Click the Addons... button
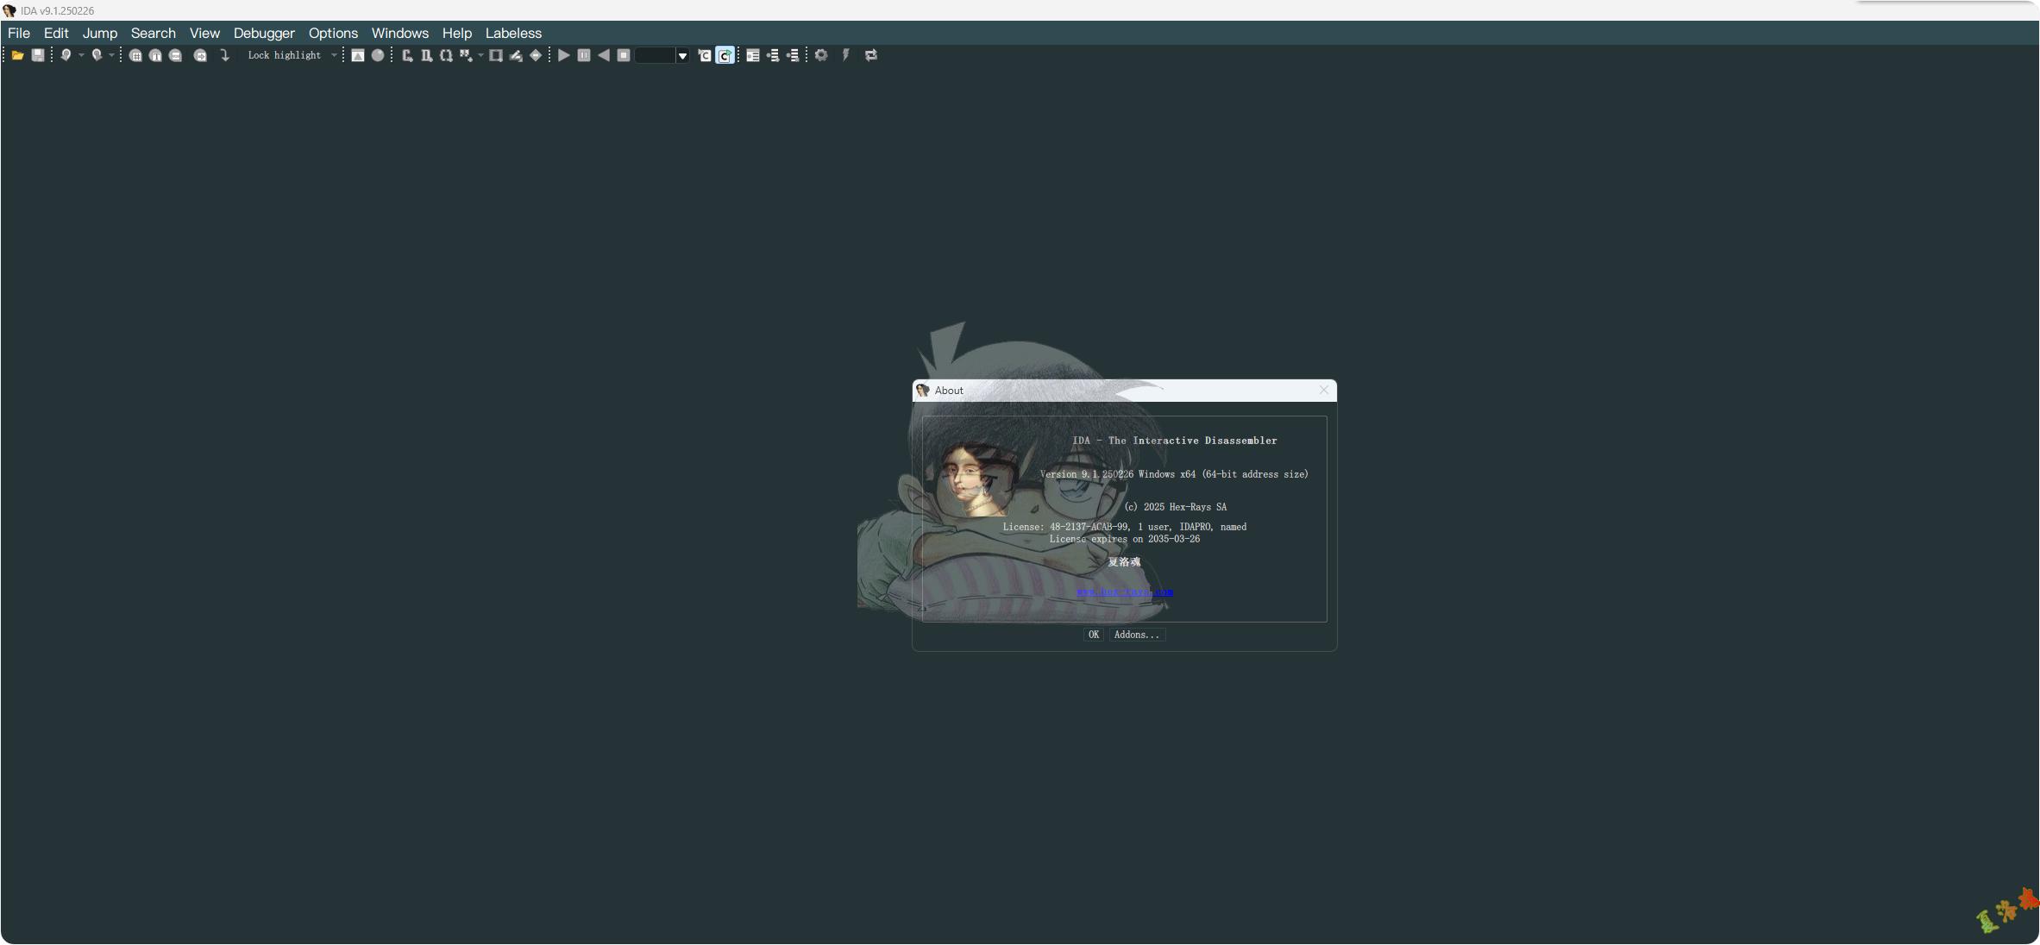Viewport: 2040px width, 945px height. click(x=1136, y=635)
